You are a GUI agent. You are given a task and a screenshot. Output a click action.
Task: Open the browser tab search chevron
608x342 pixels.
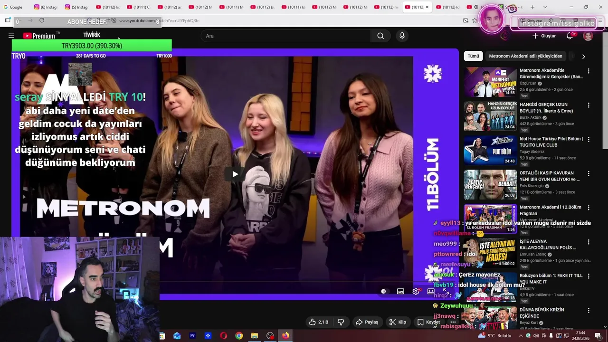point(545,7)
